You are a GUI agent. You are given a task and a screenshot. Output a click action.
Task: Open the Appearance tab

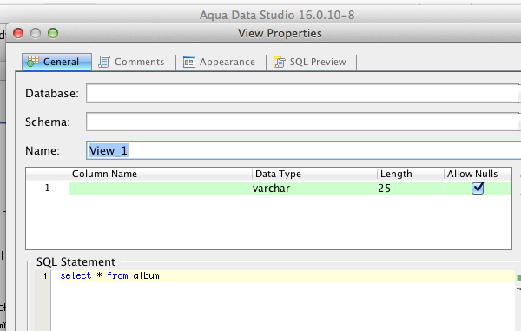point(220,62)
